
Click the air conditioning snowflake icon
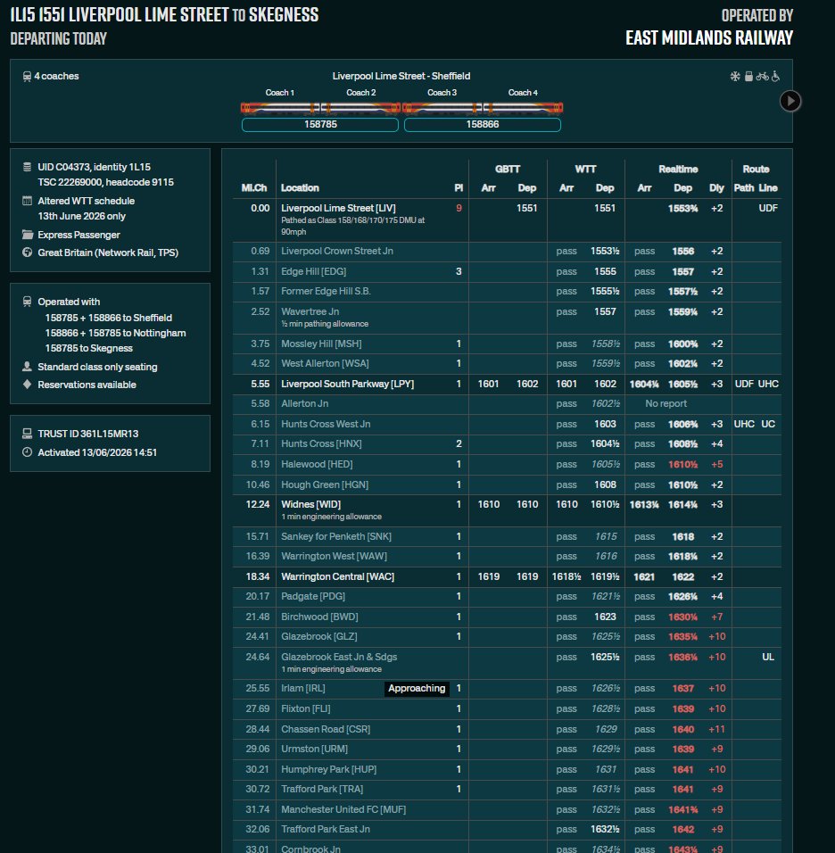tap(735, 77)
